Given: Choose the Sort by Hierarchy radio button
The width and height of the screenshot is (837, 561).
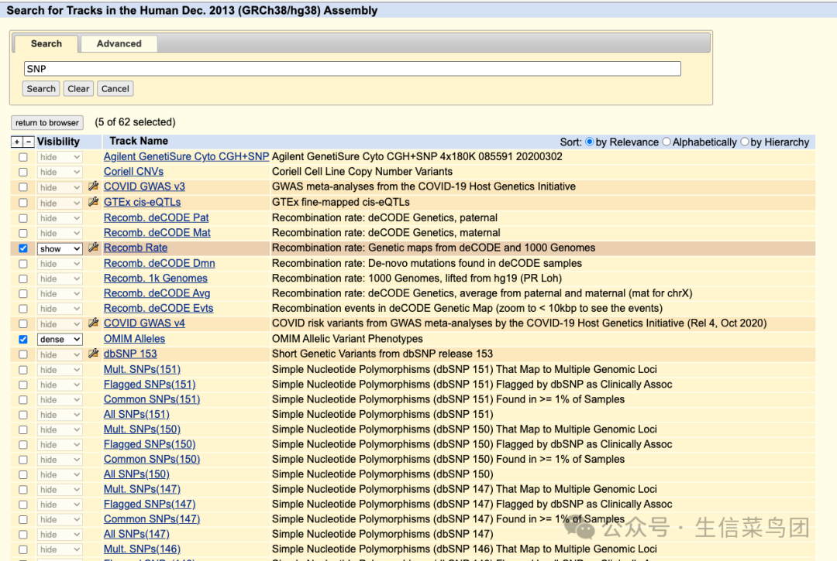Looking at the screenshot, I should (x=745, y=142).
